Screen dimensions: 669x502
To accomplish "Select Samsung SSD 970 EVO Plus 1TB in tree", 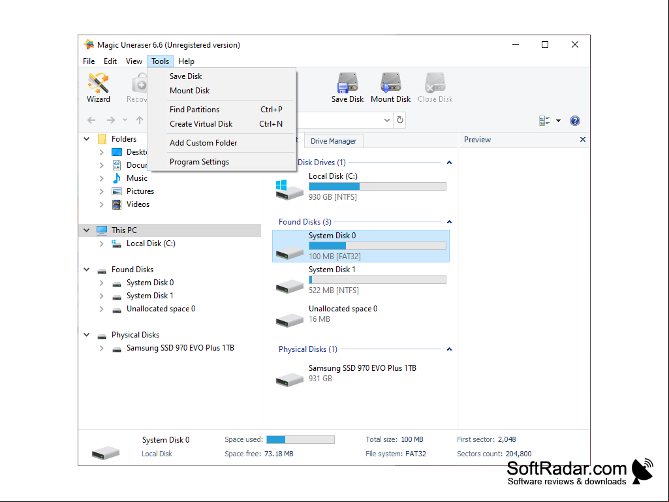I will click(x=181, y=348).
